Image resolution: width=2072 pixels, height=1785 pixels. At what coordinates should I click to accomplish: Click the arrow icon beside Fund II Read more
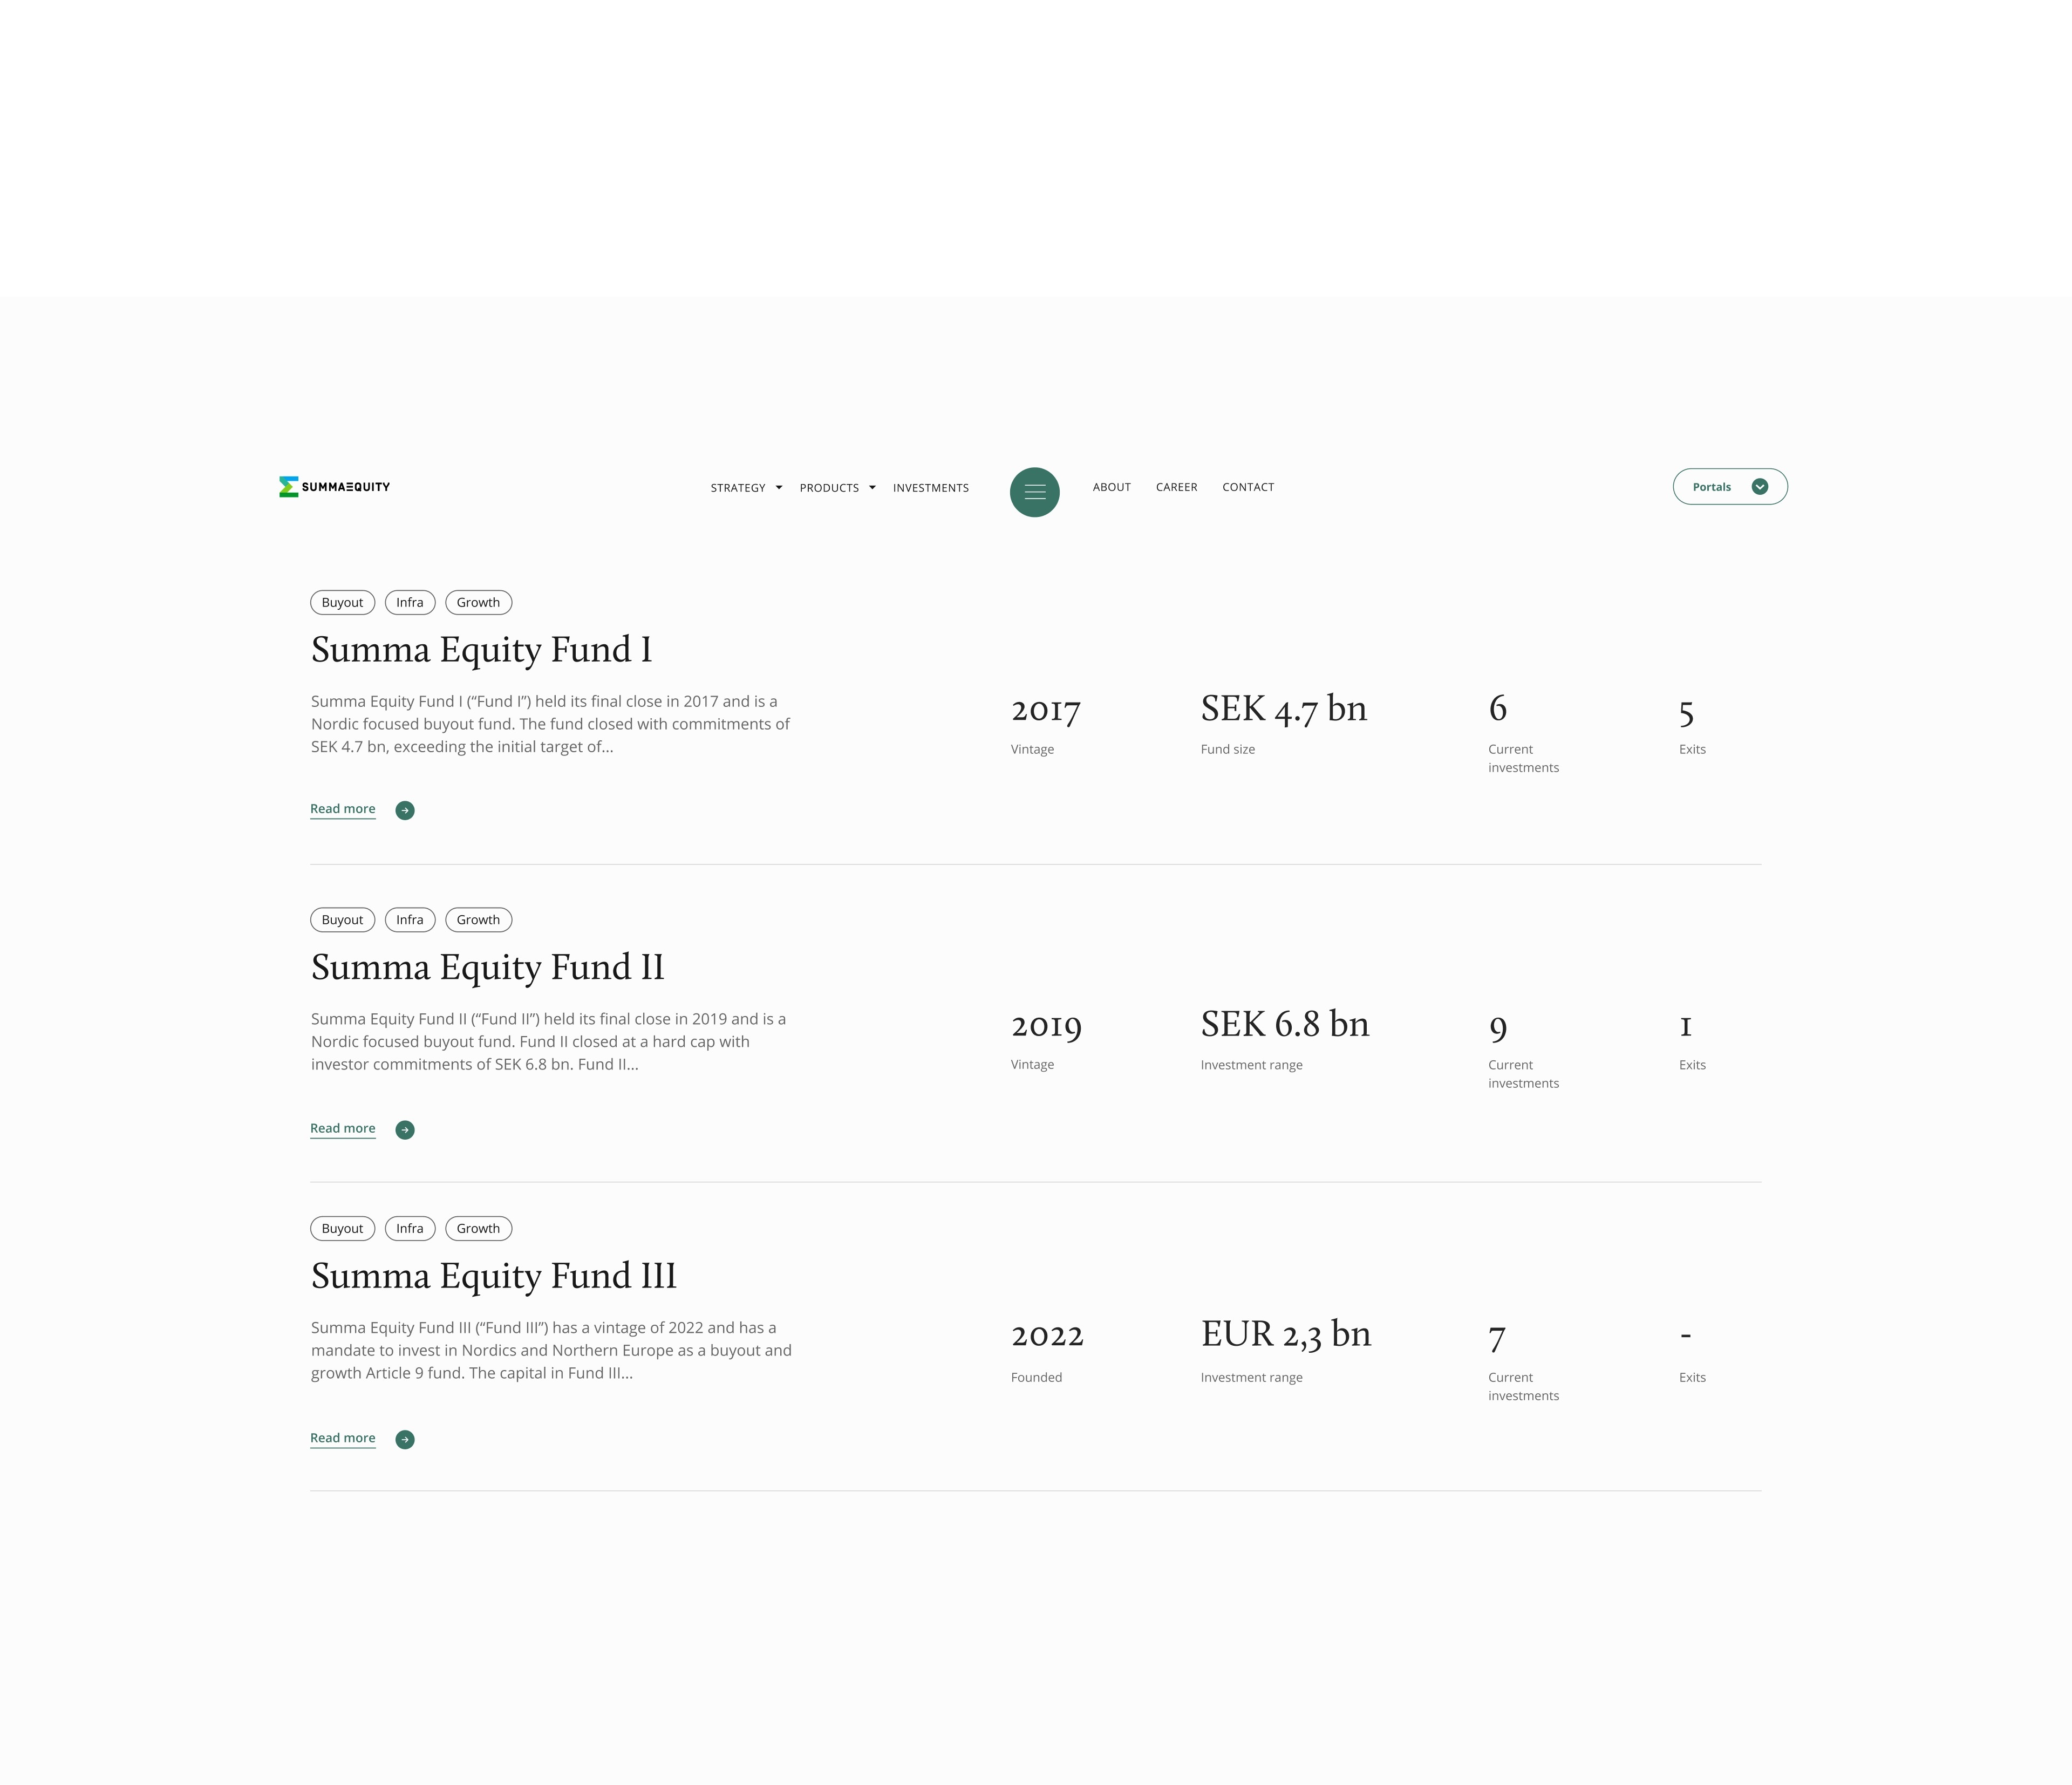pyautogui.click(x=405, y=1130)
